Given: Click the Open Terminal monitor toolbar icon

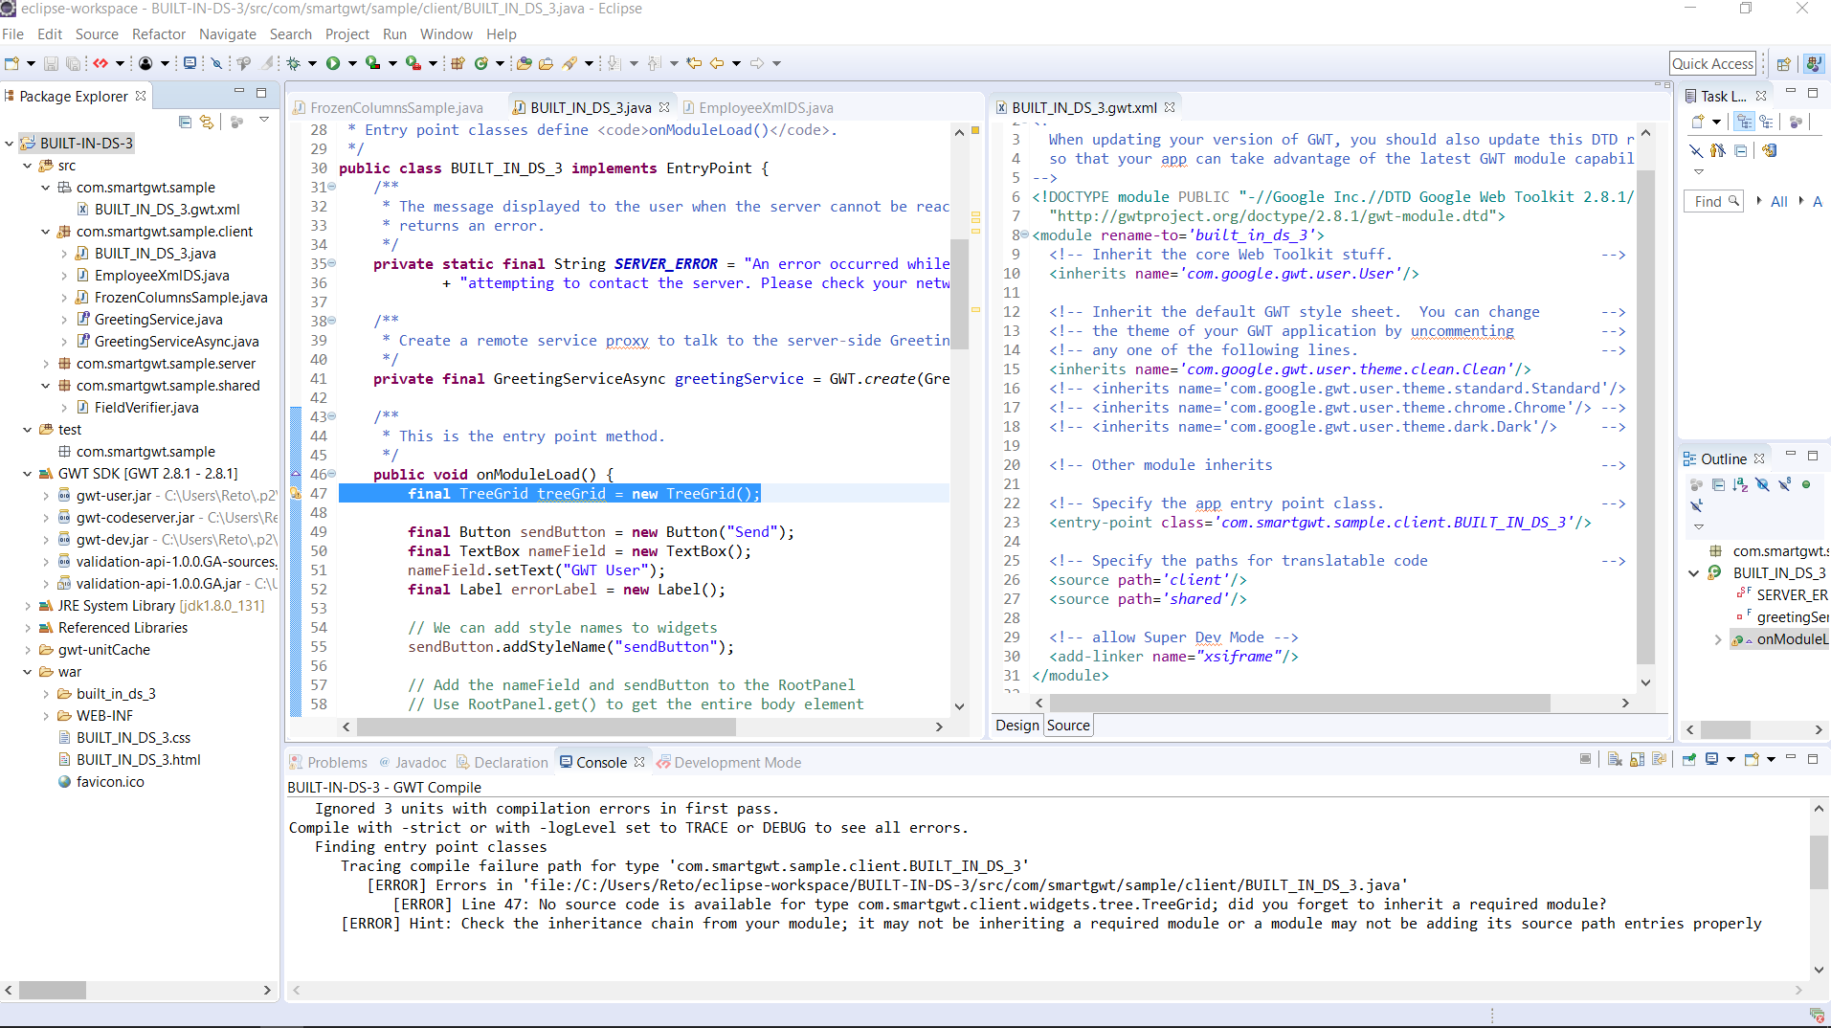Looking at the screenshot, I should pos(190,63).
